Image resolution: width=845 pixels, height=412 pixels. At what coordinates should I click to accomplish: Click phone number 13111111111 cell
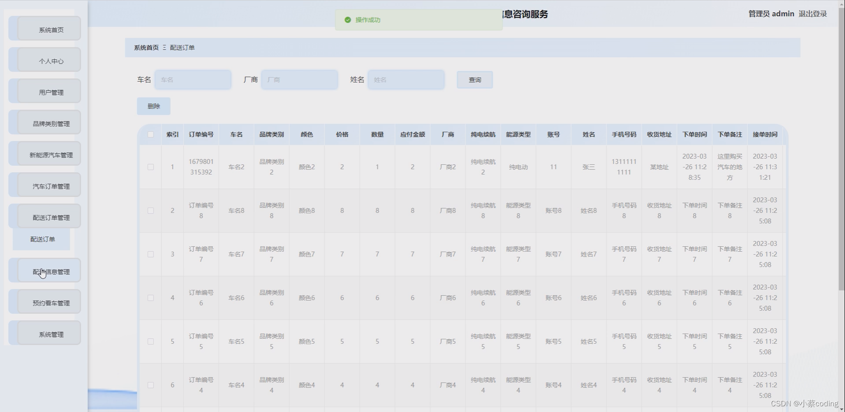(x=624, y=167)
